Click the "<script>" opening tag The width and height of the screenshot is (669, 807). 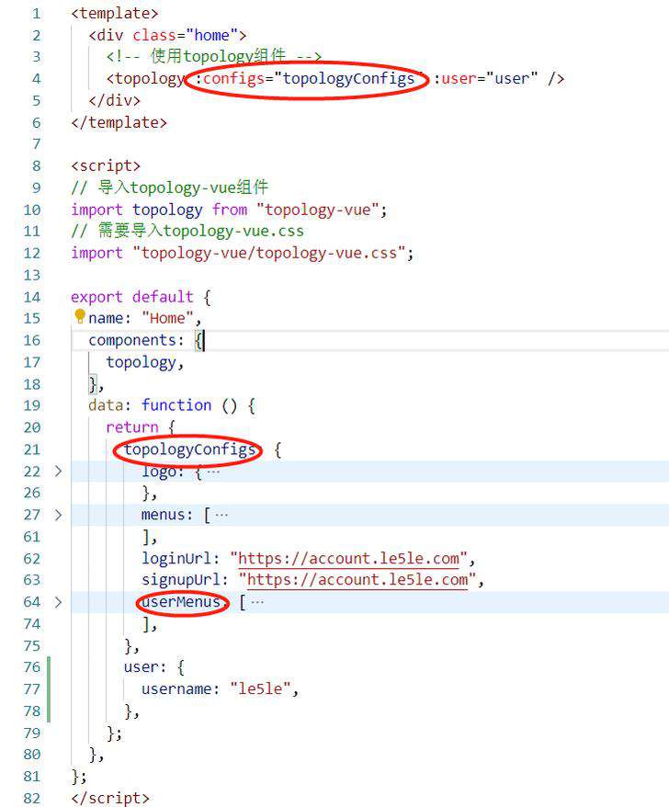tap(106, 165)
